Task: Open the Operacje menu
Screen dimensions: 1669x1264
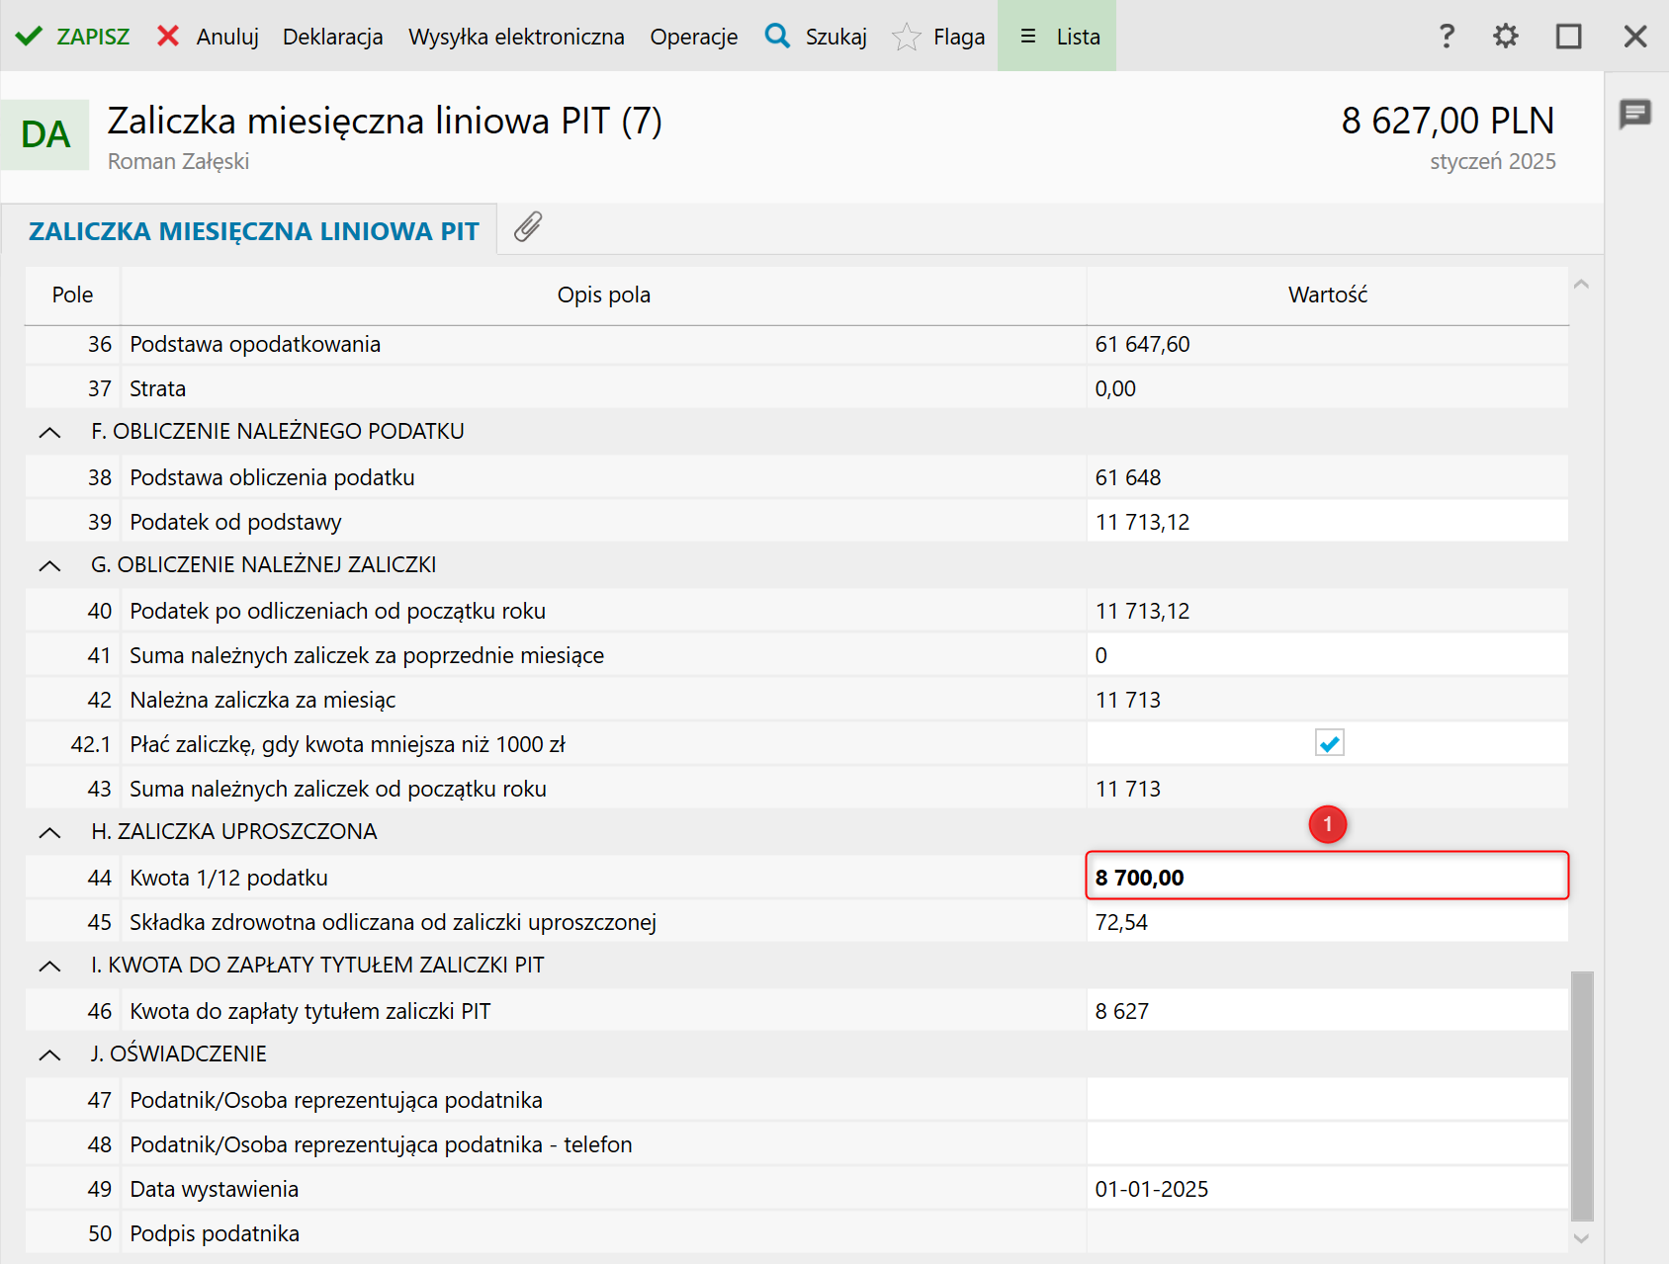Action: point(693,37)
